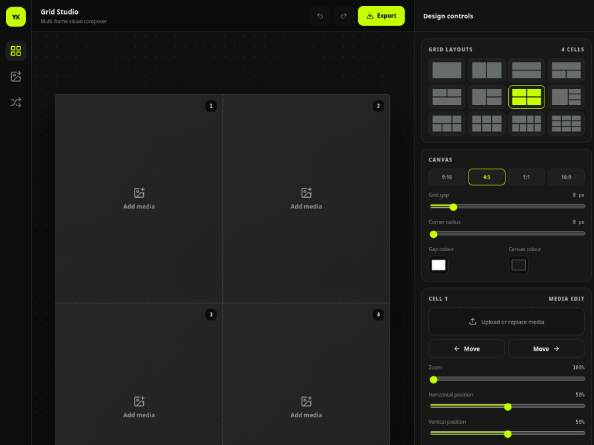Viewport: 594px width, 445px height.
Task: Click the Horizontal position slider
Action: [508, 406]
